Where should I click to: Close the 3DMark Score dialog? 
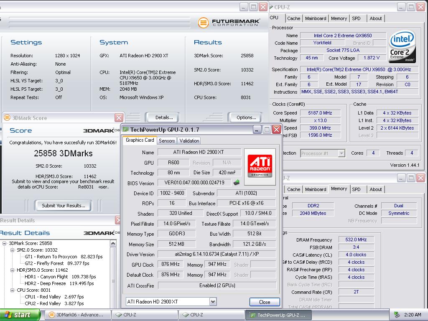119,117
